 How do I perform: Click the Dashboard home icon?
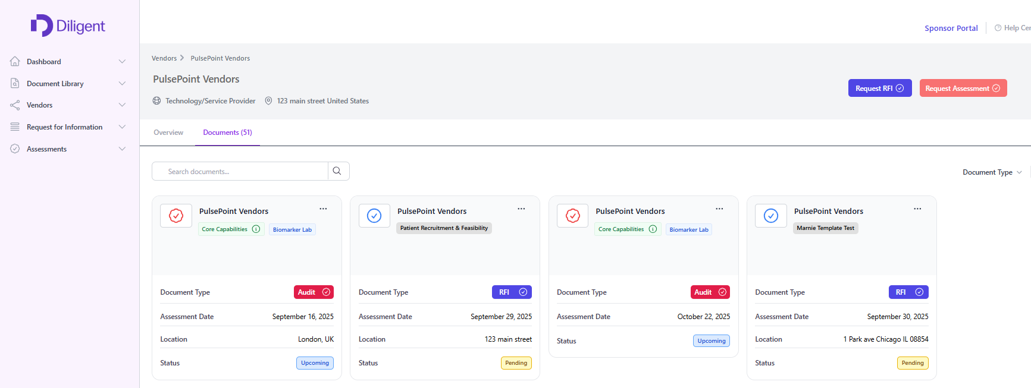[x=15, y=61]
